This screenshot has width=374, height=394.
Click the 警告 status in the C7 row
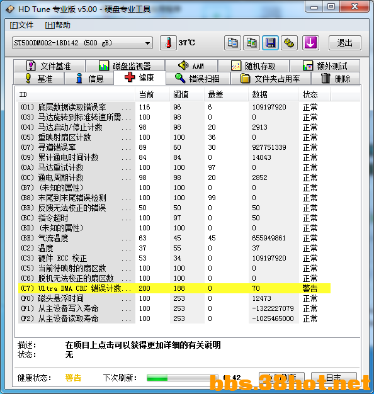click(310, 288)
